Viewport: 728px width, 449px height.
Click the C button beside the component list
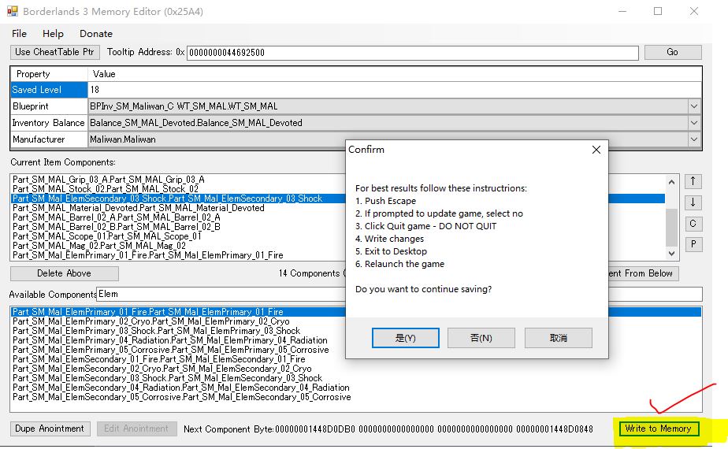point(693,224)
